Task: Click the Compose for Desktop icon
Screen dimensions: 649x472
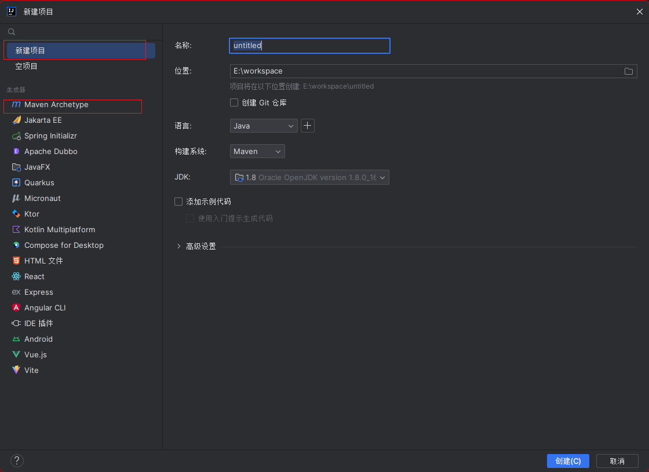Action: [16, 246]
